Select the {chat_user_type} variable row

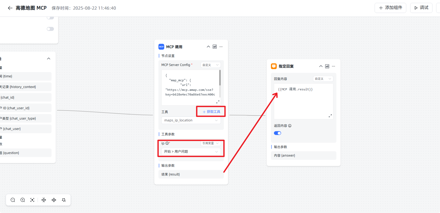tap(25, 119)
